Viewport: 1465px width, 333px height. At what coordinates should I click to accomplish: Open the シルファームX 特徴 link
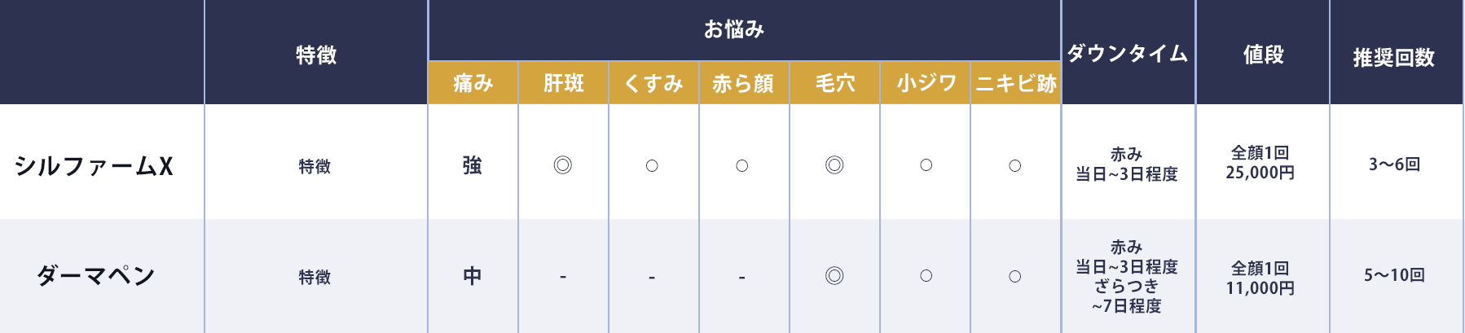(315, 167)
